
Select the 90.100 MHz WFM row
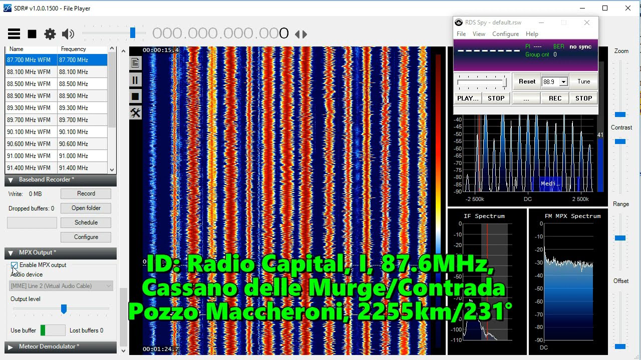57,132
